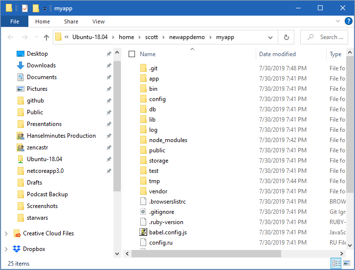Expand the Creative Cloud Files tree node

pyautogui.click(x=6, y=233)
